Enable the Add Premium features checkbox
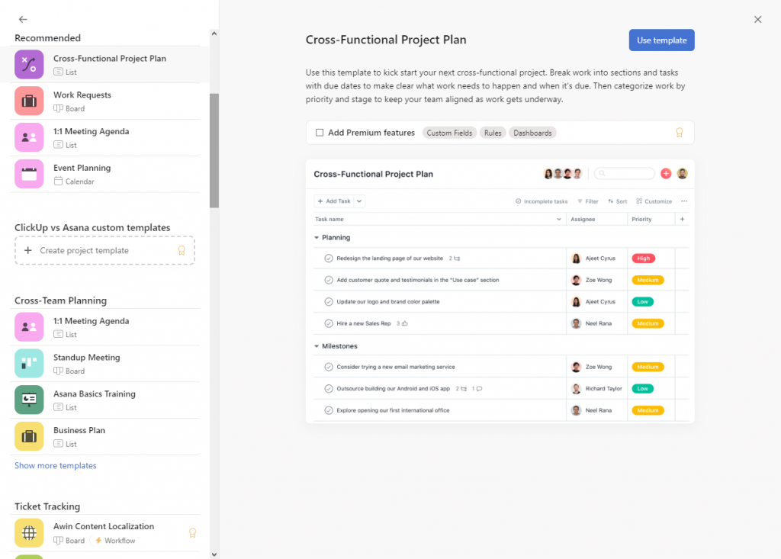Viewport: 781px width, 559px height. (x=320, y=133)
